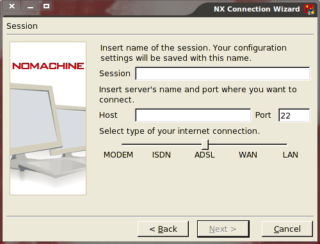Set connection slider to LAN position
Image resolution: width=320 pixels, height=244 pixels.
pos(287,145)
